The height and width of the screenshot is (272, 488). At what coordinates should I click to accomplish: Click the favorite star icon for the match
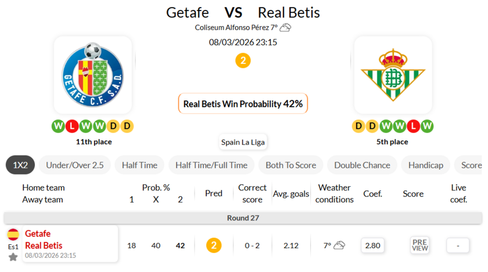(x=13, y=257)
